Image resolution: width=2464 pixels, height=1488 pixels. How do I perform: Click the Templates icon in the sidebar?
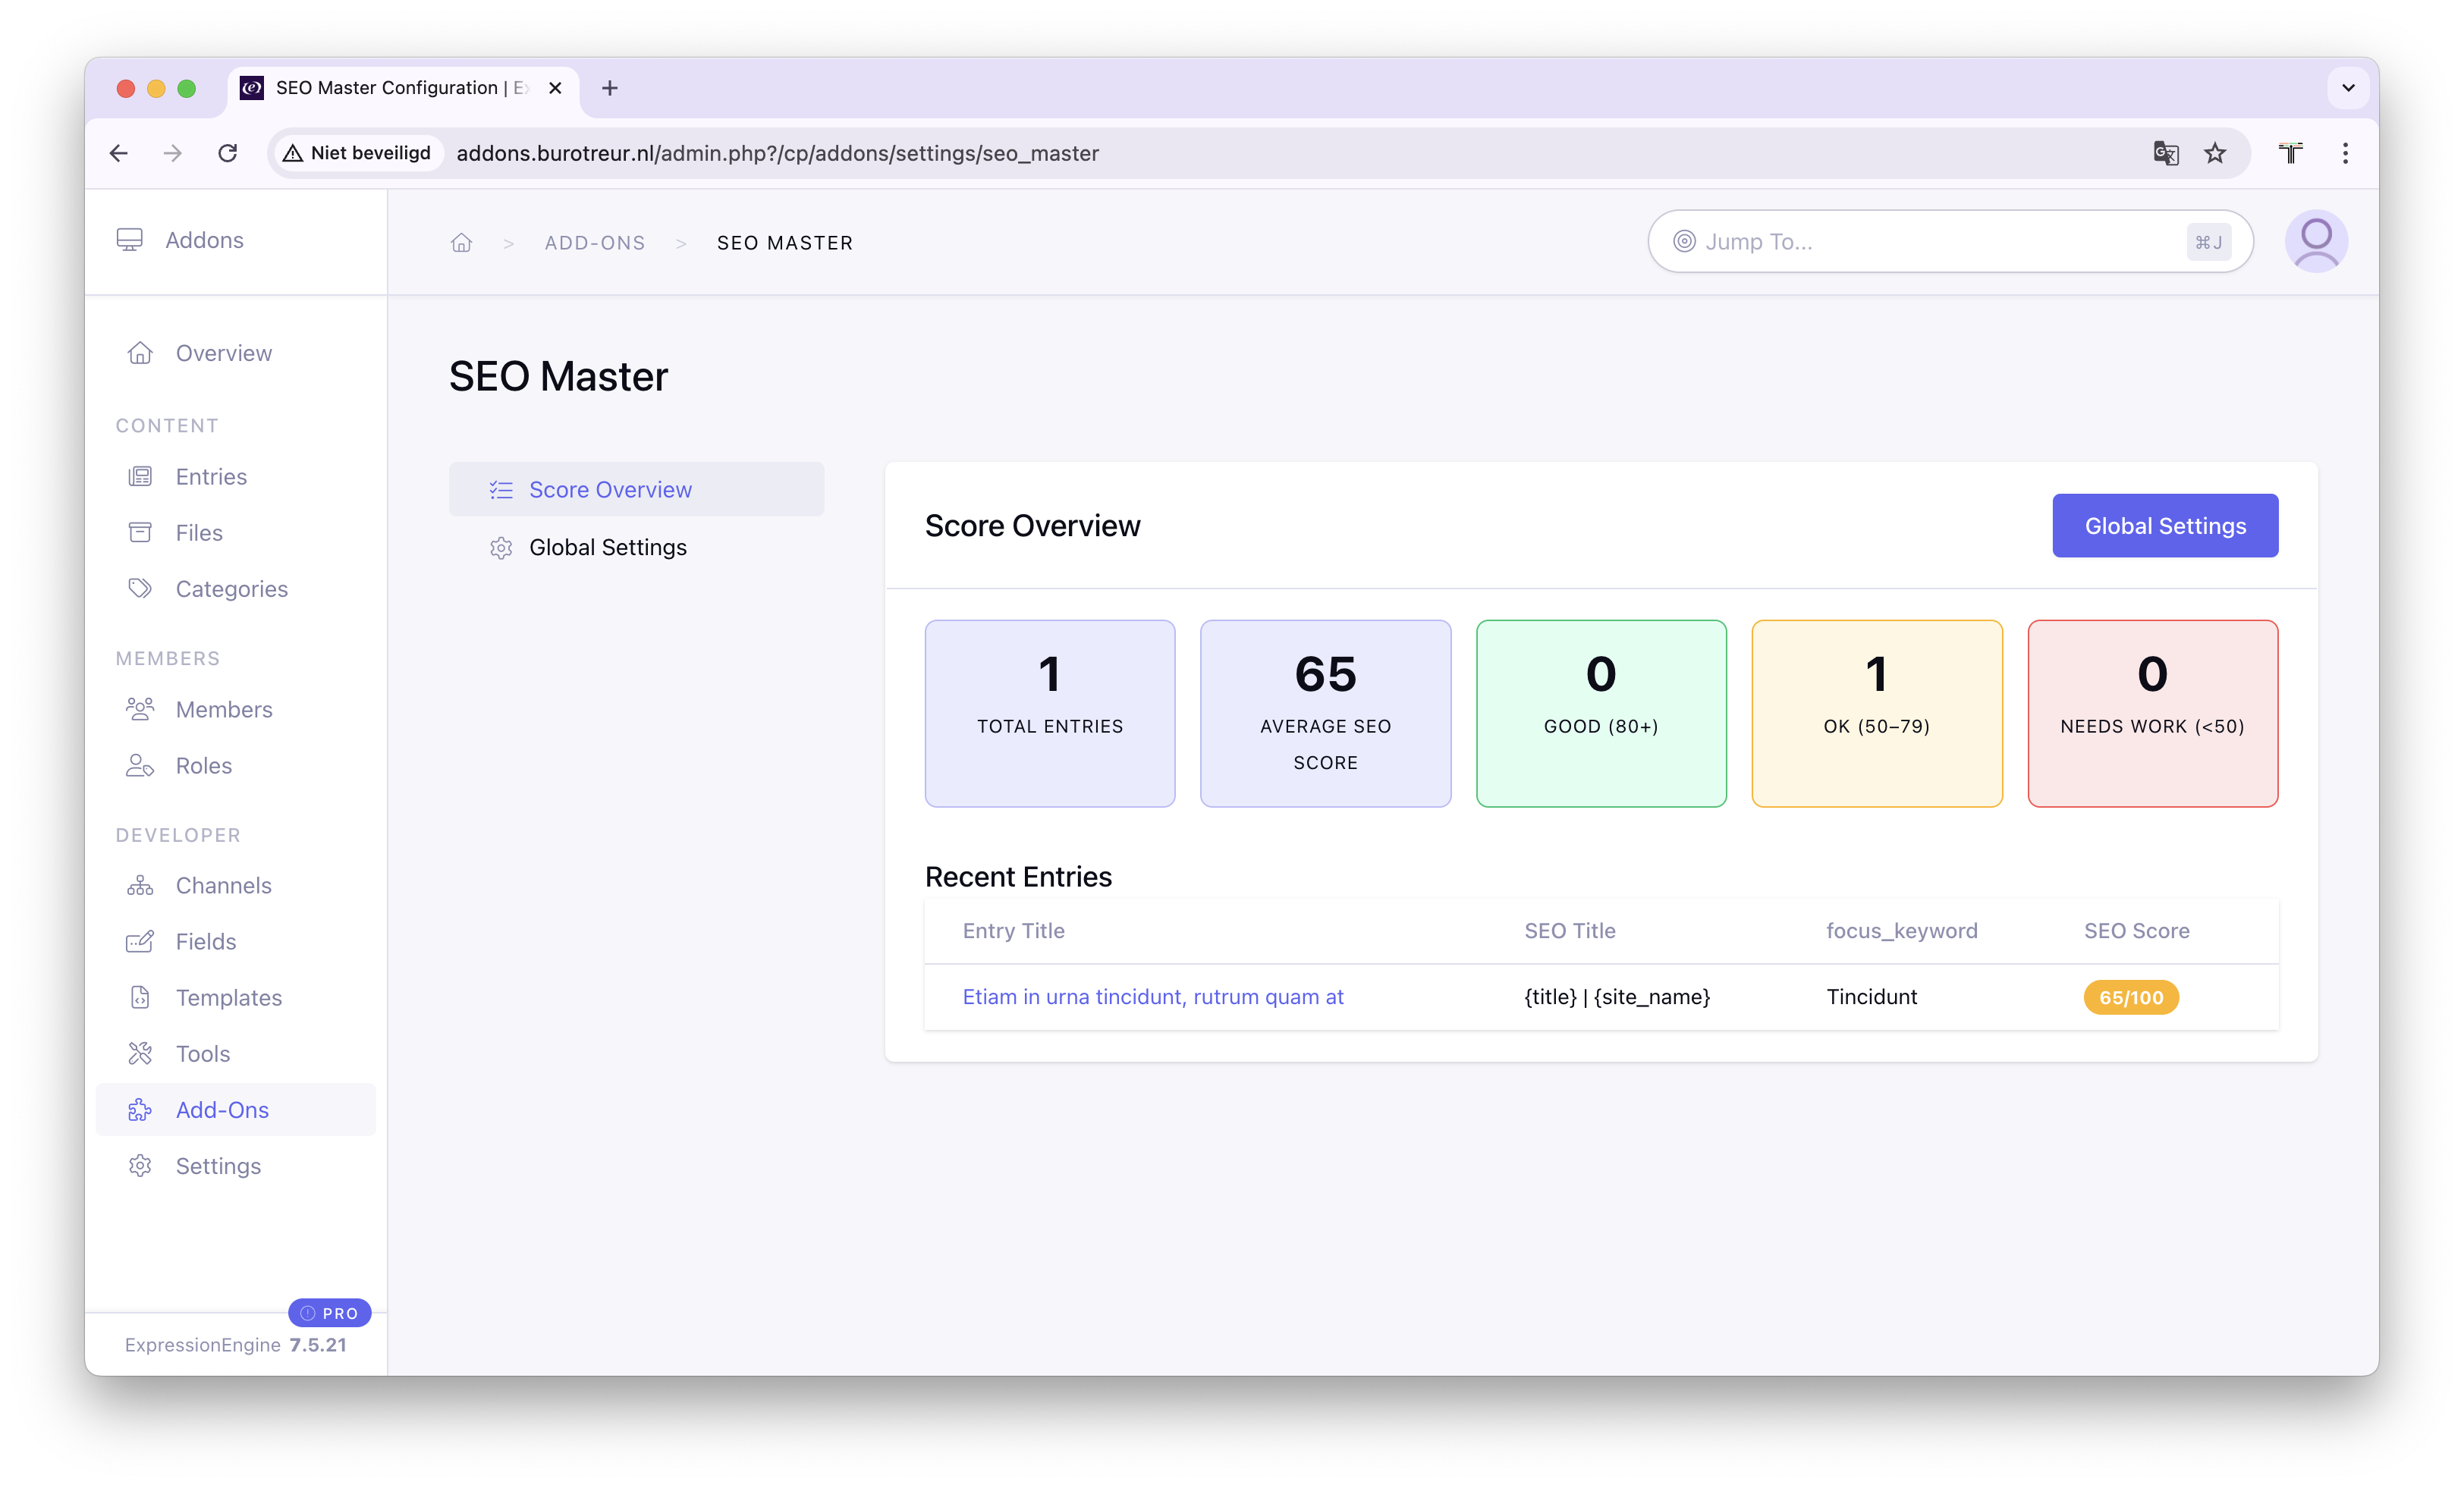[141, 997]
